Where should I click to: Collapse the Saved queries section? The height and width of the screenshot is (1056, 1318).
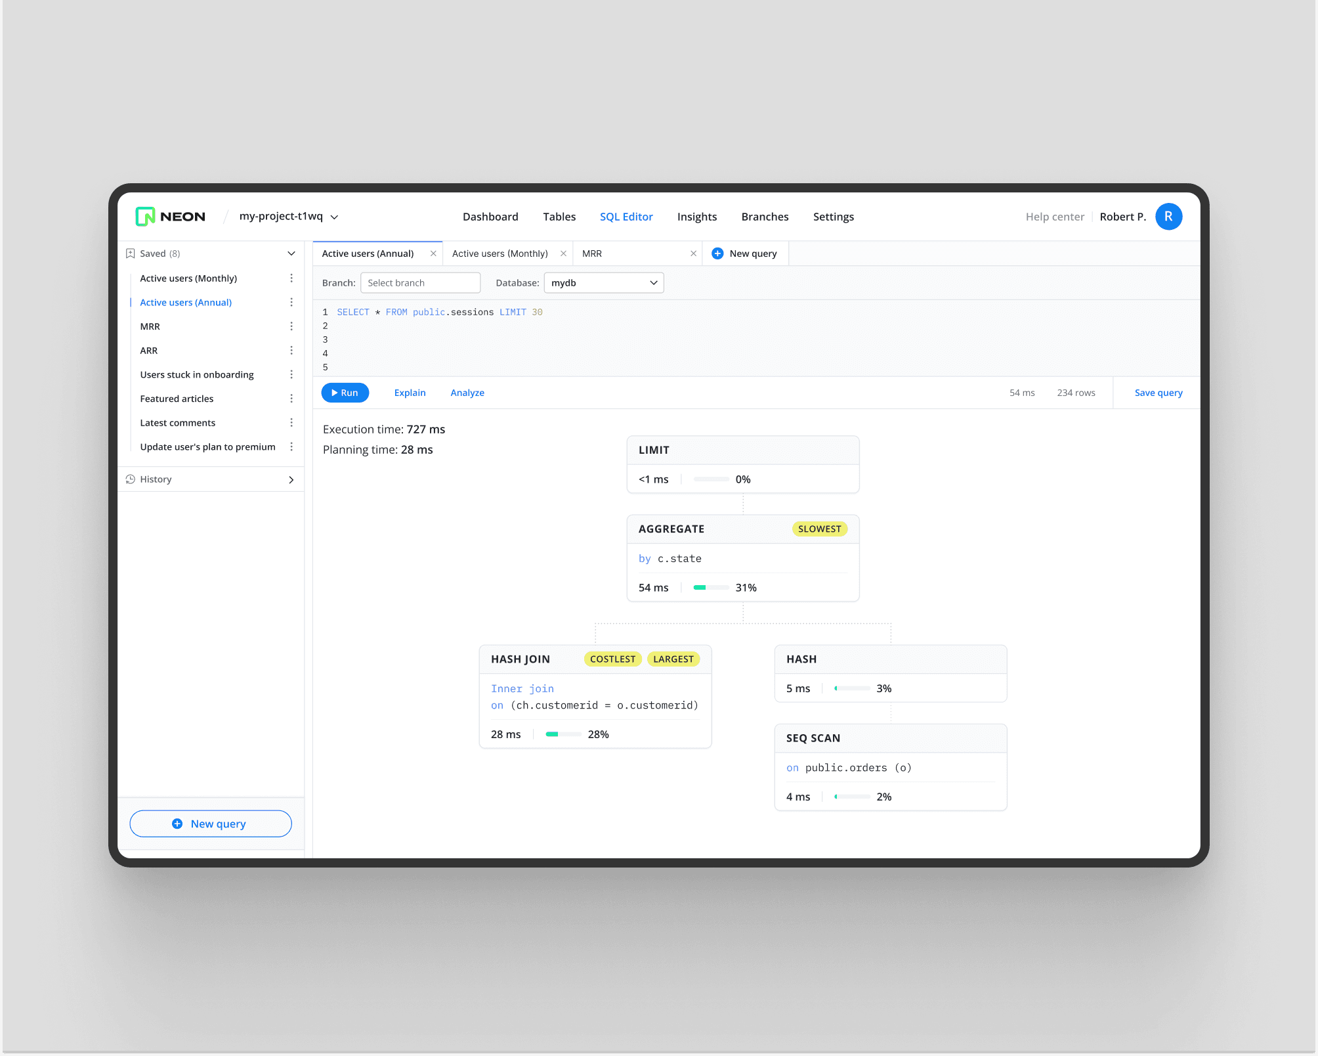291,253
